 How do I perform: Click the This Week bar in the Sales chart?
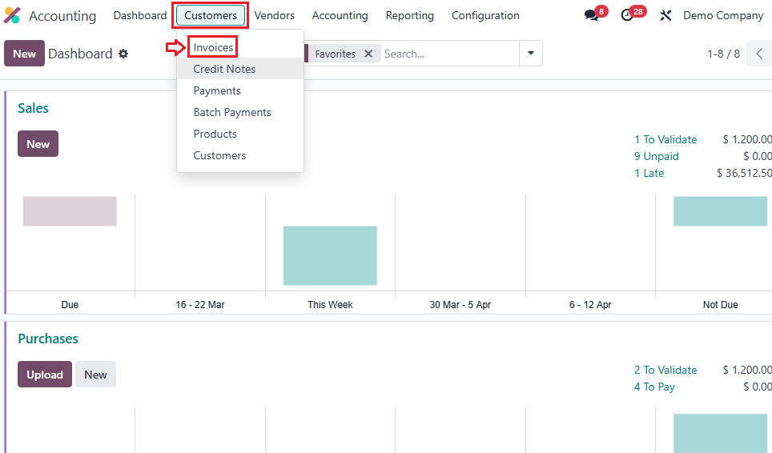tap(330, 255)
